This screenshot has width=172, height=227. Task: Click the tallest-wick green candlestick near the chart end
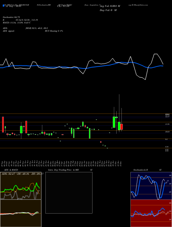(x=119, y=126)
